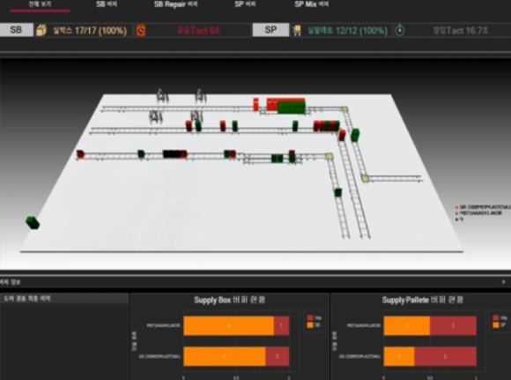
Task: Open the SP Mix tab
Action: (x=312, y=4)
